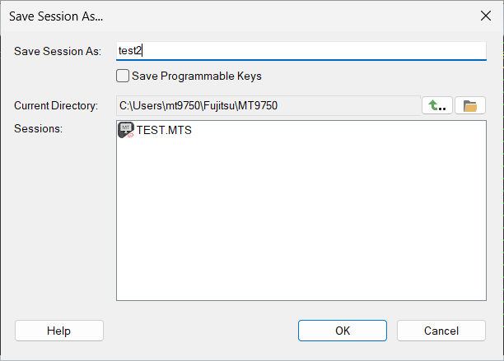Cancel the save session dialog

[441, 331]
